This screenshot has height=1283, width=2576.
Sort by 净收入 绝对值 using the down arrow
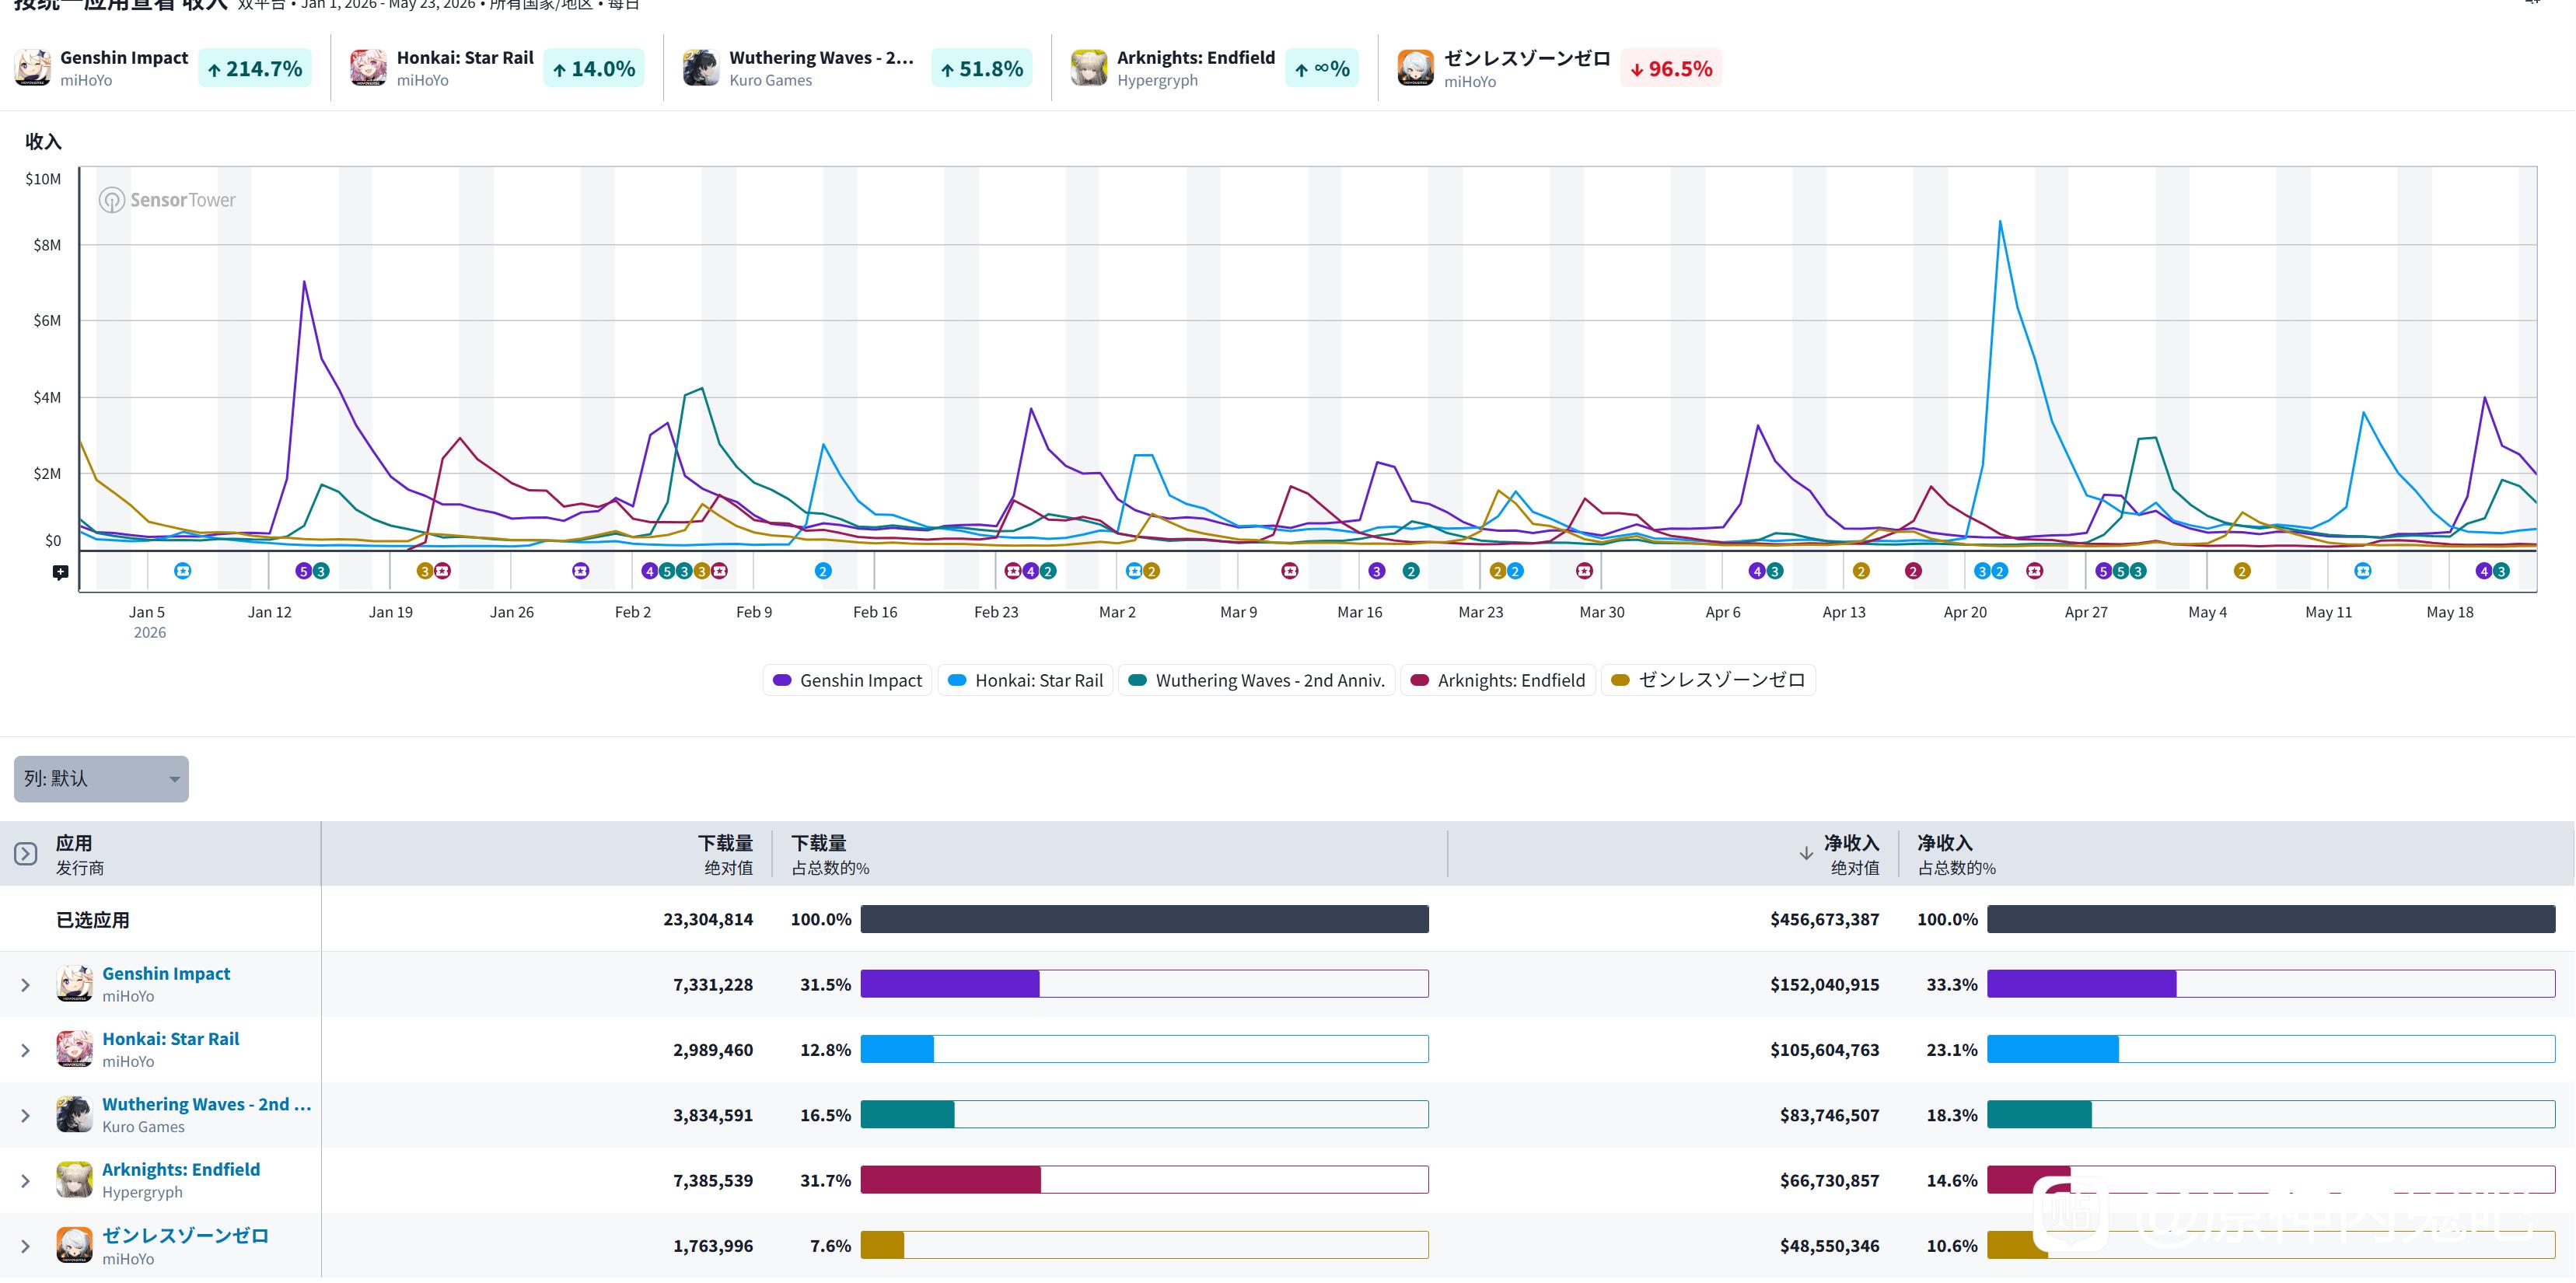point(1806,854)
